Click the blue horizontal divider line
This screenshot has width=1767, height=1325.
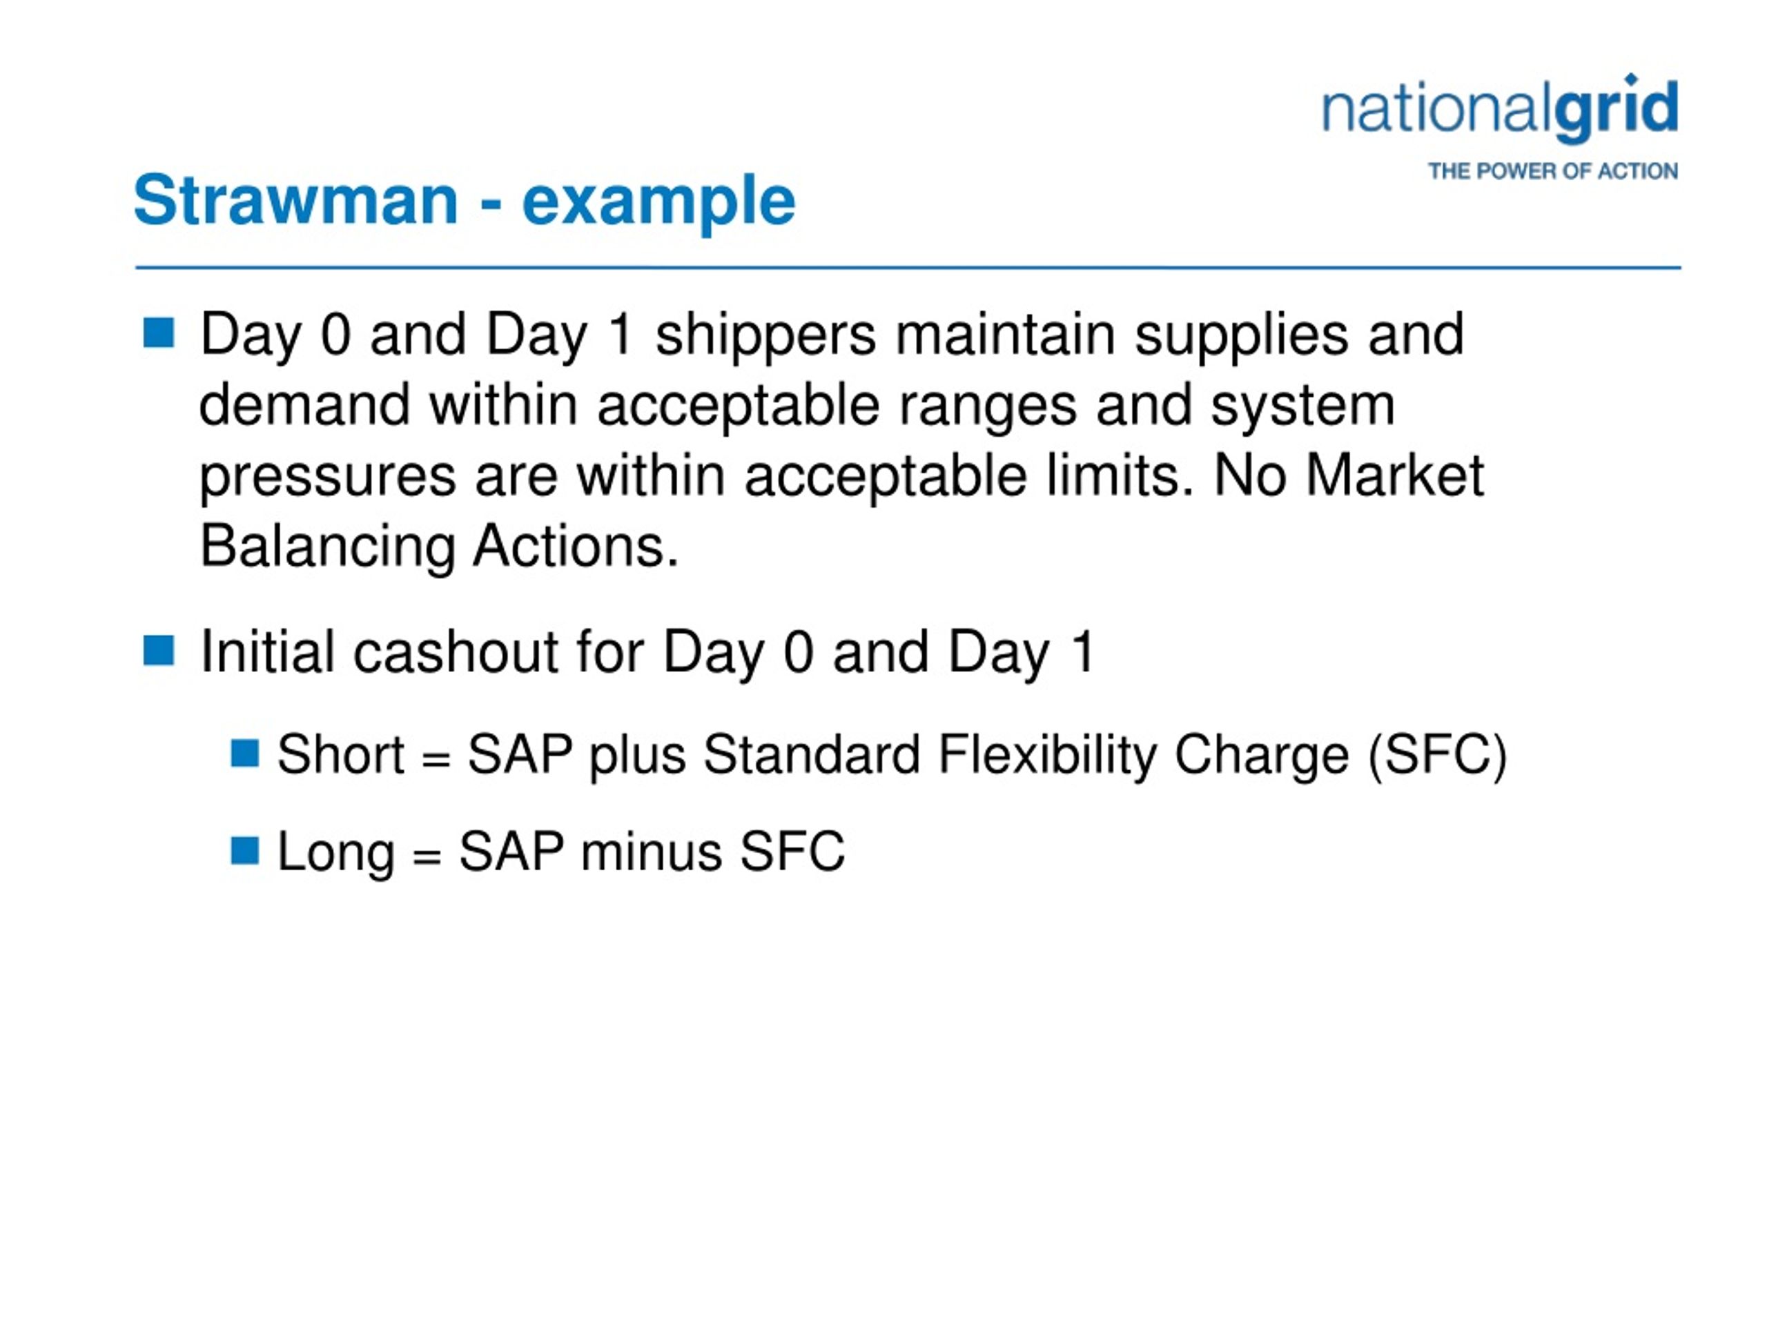coord(908,268)
